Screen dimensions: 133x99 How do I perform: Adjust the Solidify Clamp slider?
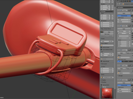(x=124, y=33)
